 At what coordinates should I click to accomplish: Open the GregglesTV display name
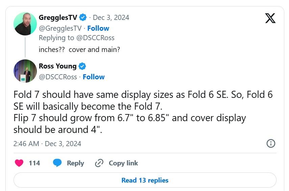pyautogui.click(x=58, y=18)
